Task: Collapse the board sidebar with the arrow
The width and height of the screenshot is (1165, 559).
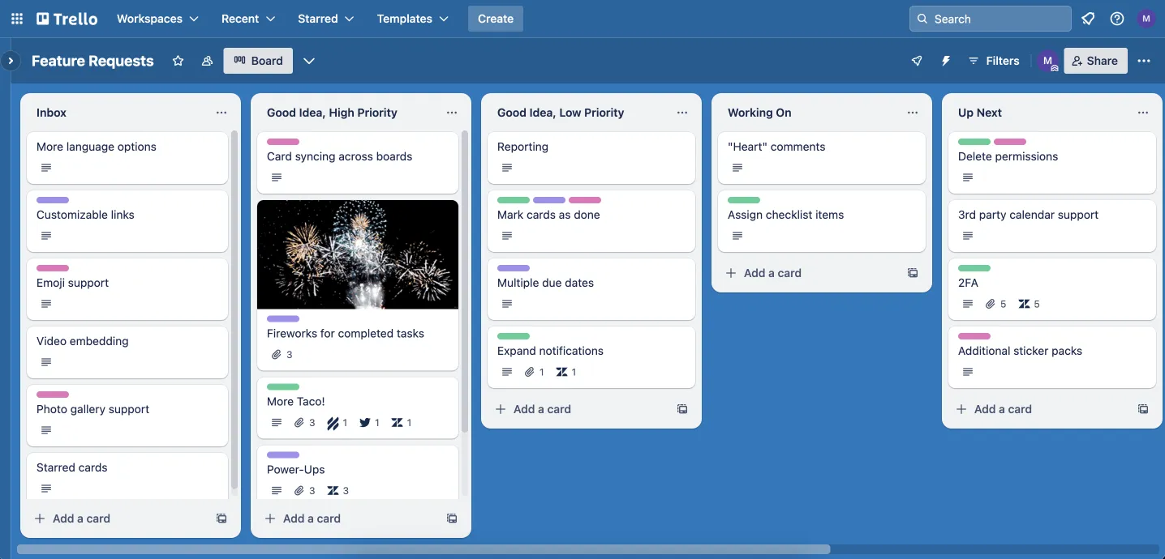Action: [10, 60]
